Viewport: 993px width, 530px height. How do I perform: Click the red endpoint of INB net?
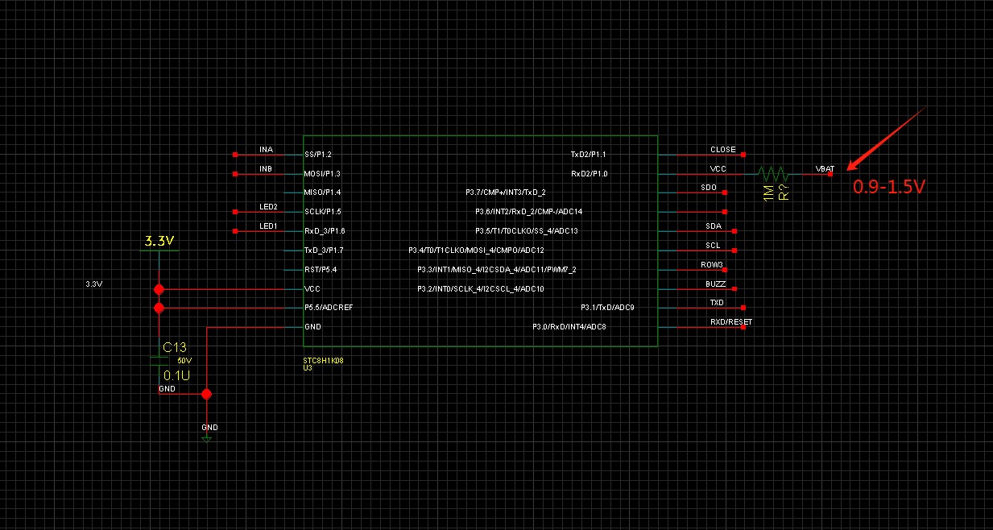[x=235, y=173]
